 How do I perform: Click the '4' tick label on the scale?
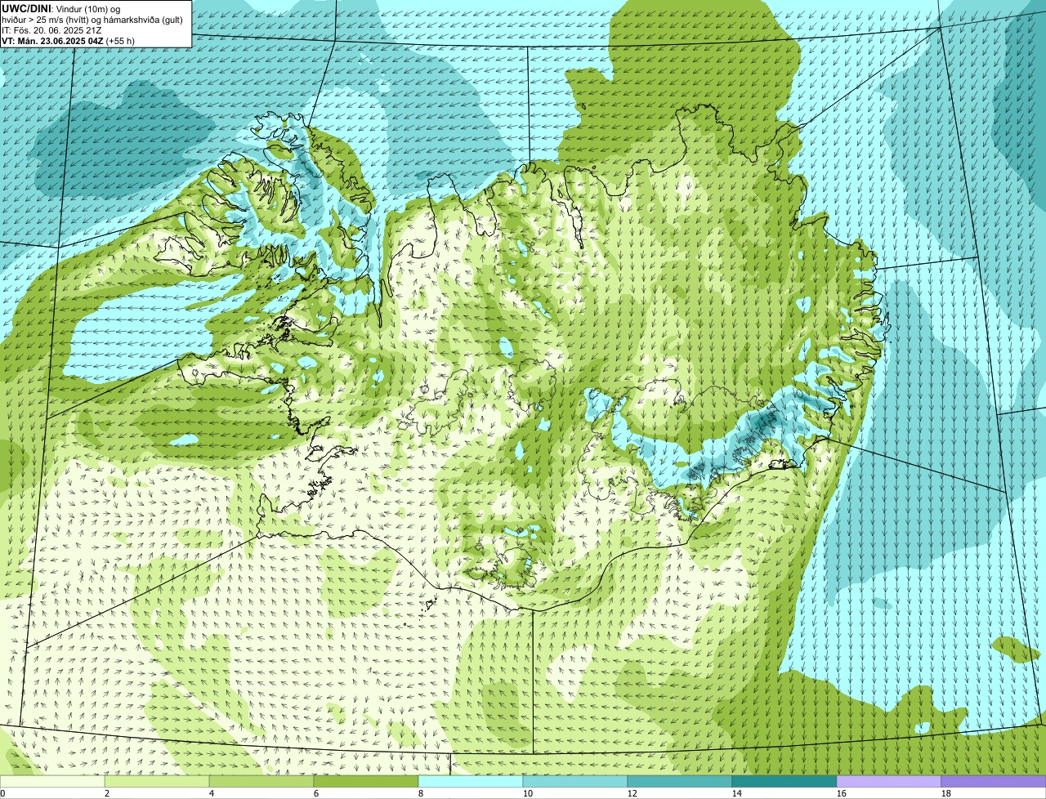[x=212, y=793]
